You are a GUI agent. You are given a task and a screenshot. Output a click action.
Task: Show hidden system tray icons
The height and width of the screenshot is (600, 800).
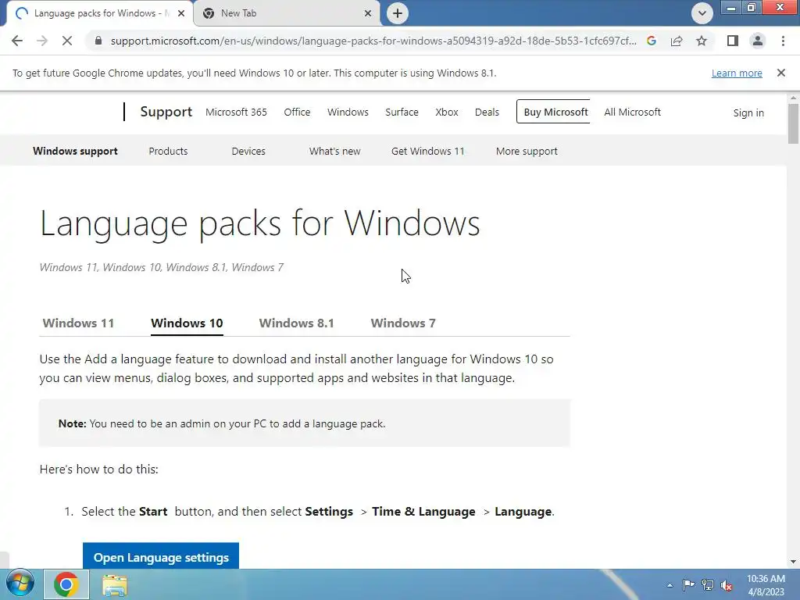pos(670,585)
